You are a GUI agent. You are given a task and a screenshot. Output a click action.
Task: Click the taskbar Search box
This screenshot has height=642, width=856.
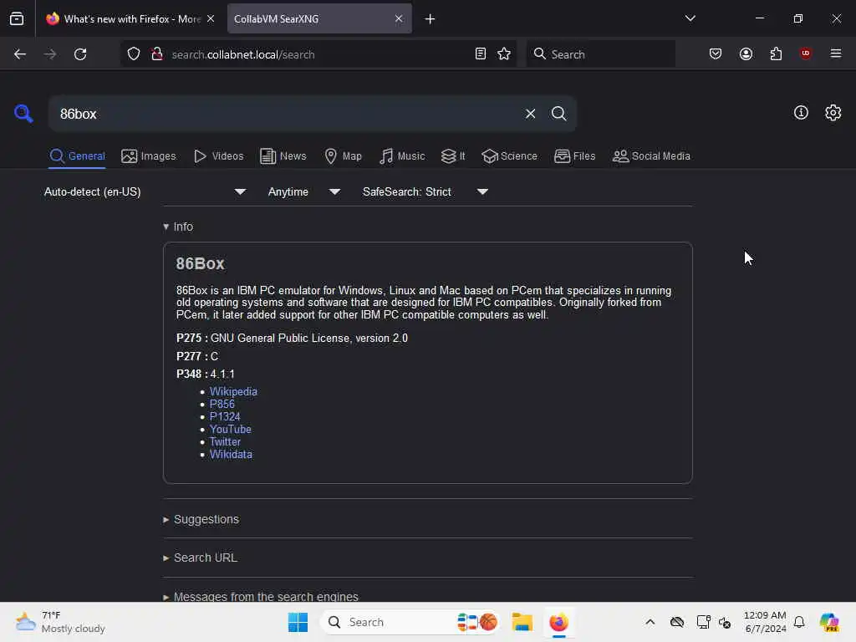(x=410, y=622)
